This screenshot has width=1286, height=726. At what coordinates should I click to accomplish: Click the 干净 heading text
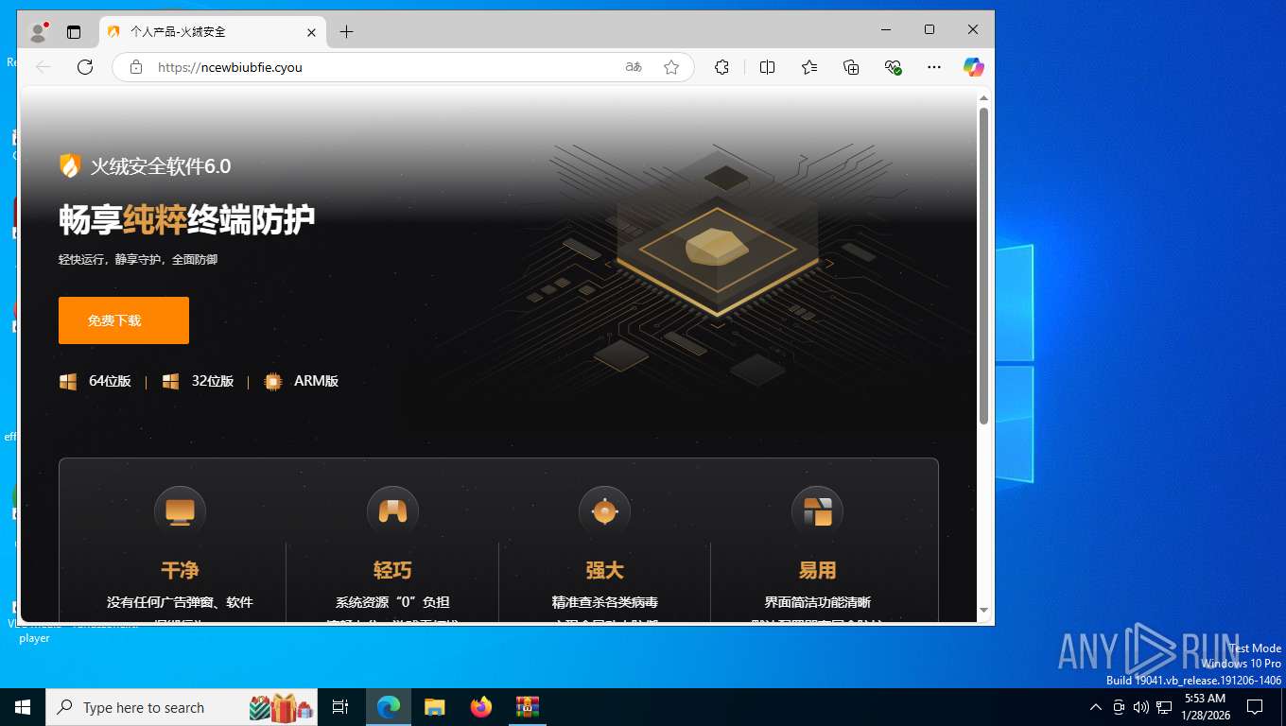click(x=180, y=571)
